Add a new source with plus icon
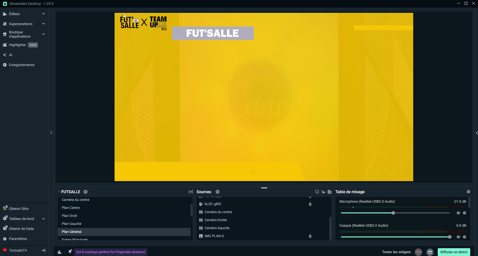 [217, 192]
